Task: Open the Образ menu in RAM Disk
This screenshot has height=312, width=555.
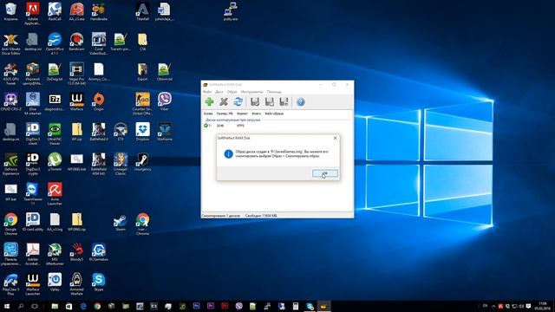Action: pyautogui.click(x=232, y=92)
